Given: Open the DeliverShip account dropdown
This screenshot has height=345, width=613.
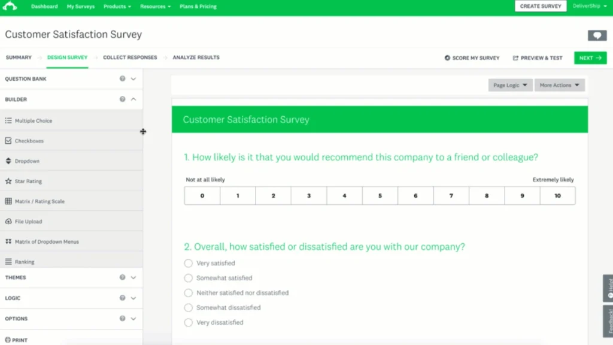Looking at the screenshot, I should coord(590,6).
